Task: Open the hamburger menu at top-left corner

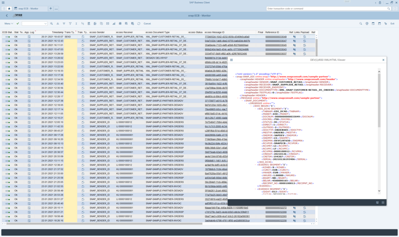Action: [x=3, y=2]
